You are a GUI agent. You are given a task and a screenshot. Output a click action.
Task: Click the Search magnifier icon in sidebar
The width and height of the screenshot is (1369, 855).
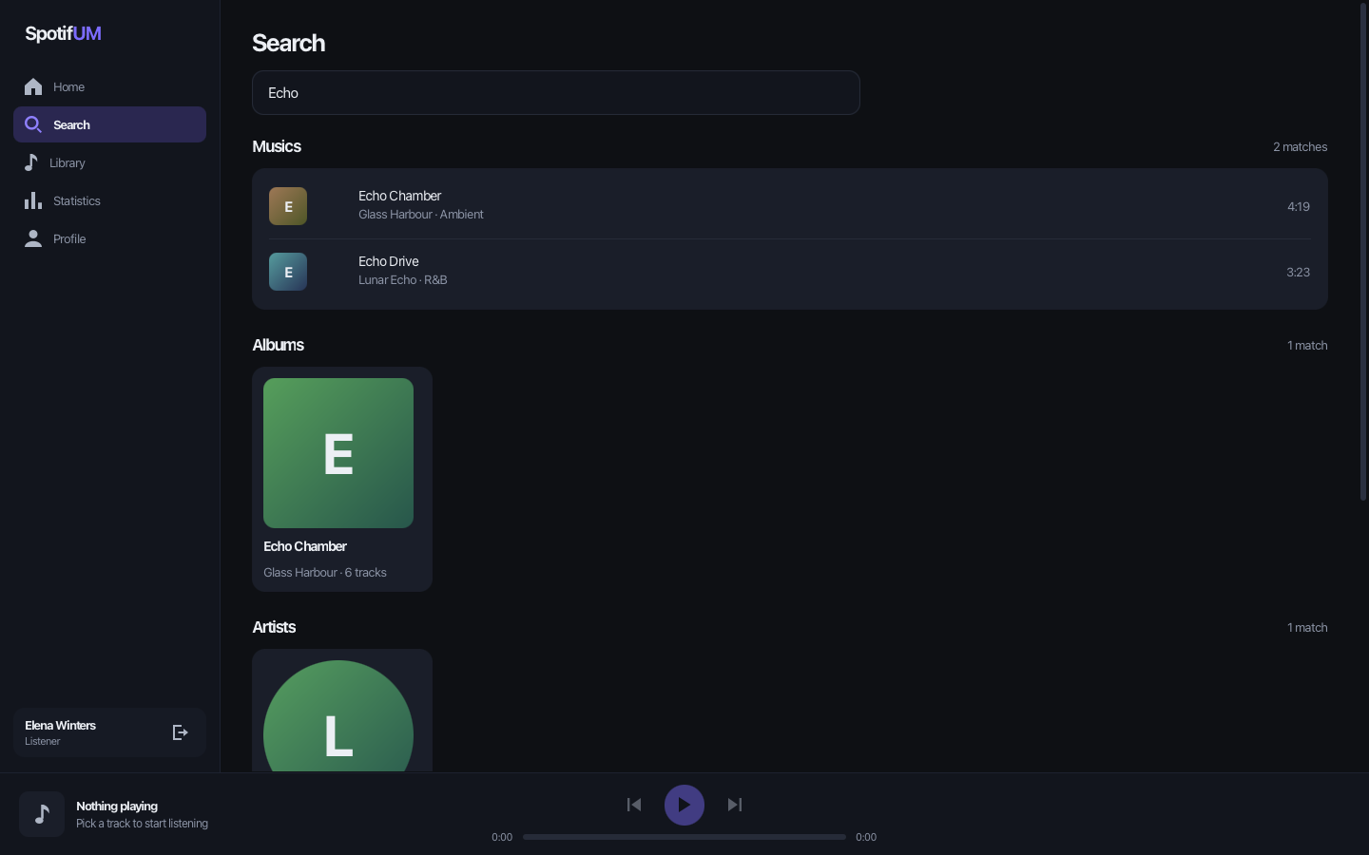click(x=33, y=124)
